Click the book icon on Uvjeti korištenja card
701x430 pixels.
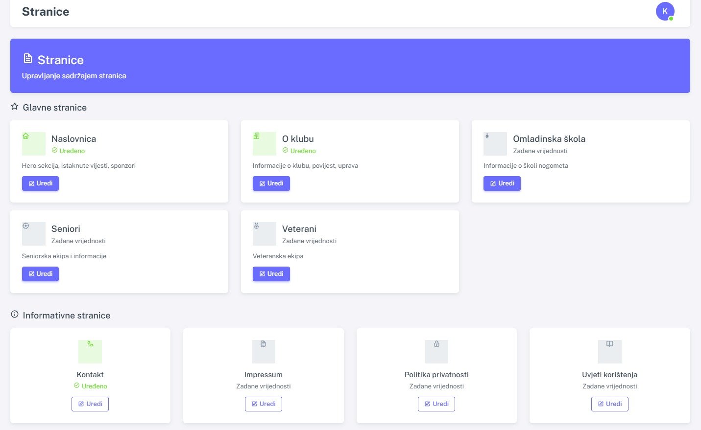click(x=609, y=344)
